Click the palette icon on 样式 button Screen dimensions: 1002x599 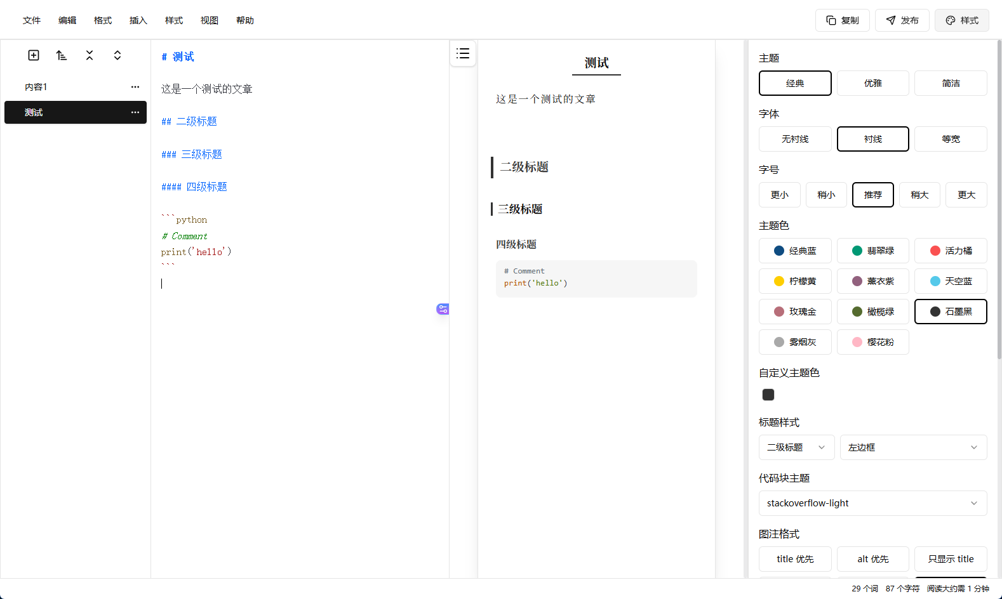pos(951,20)
